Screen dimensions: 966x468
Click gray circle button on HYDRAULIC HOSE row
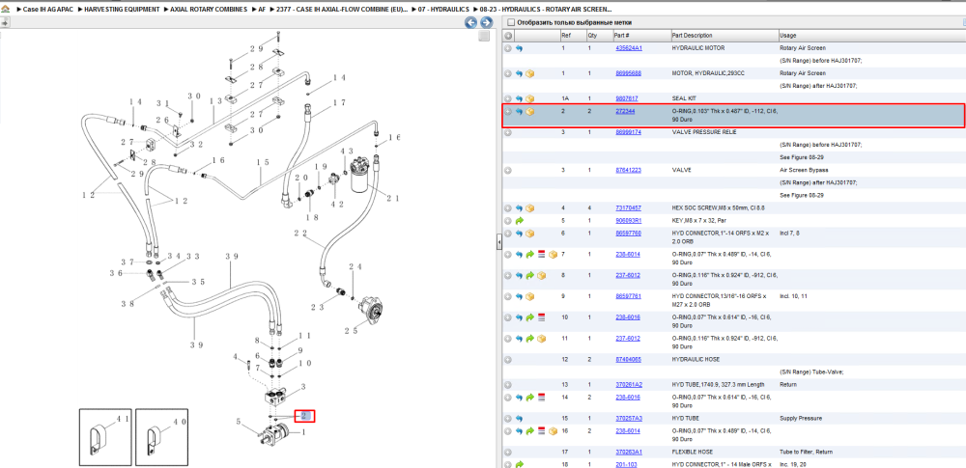[x=508, y=359]
